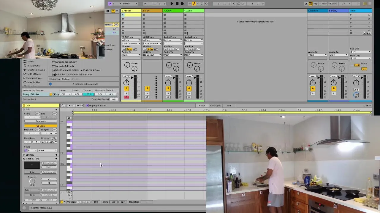Stop playback with the Stop button
The height and width of the screenshot is (213, 380).
click(x=177, y=4)
